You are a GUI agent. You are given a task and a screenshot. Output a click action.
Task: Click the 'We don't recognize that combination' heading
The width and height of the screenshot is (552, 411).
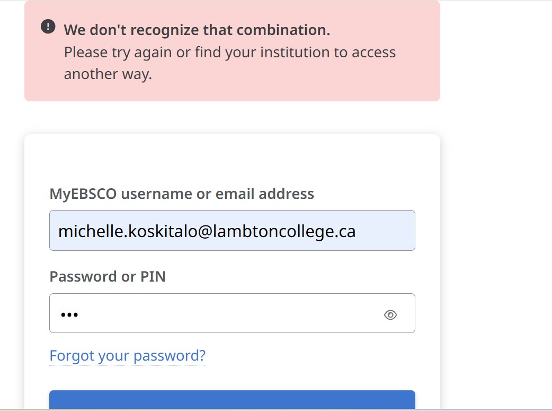pos(197,30)
